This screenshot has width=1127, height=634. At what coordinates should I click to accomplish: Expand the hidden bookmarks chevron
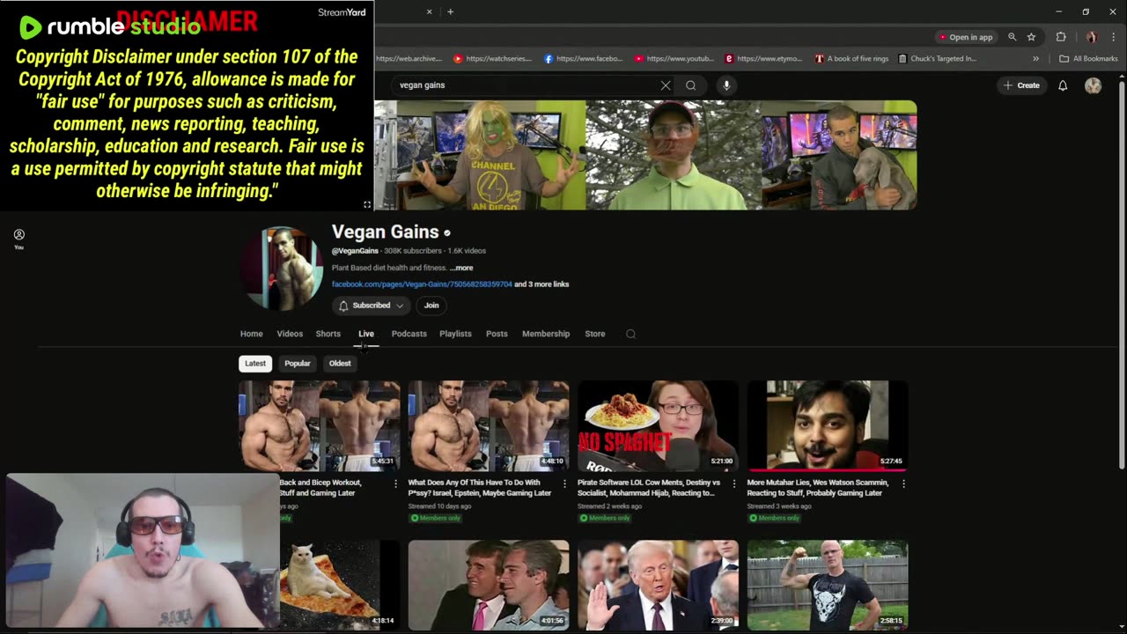(x=1035, y=59)
